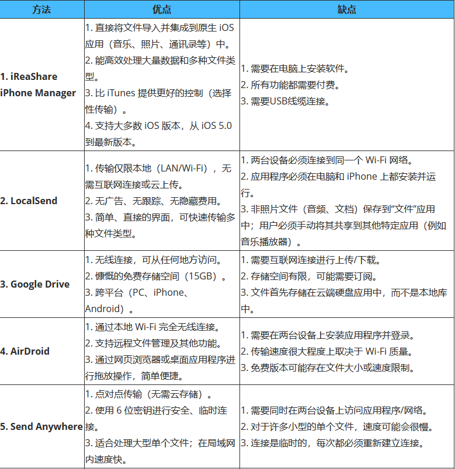
Task: Click text 能高效处理大量数据和多种文件类型
Action: [160, 68]
